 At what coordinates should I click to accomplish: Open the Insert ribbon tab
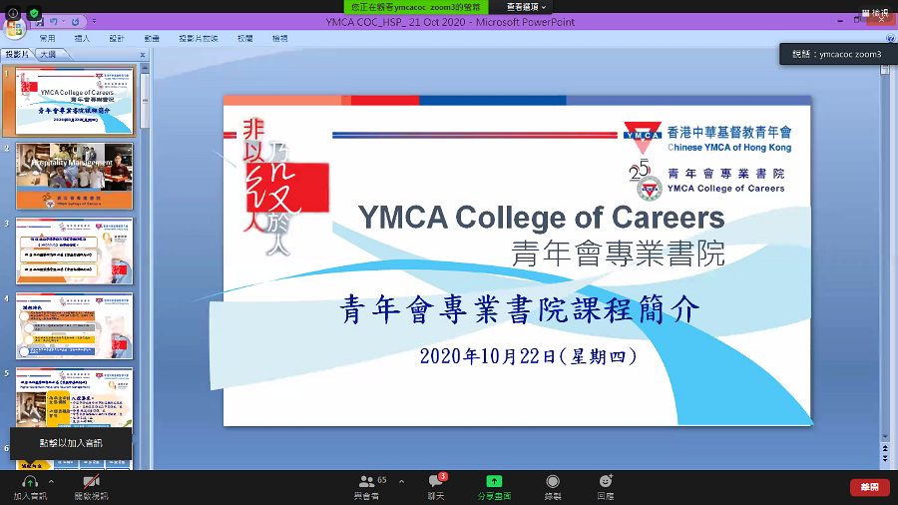coord(82,38)
